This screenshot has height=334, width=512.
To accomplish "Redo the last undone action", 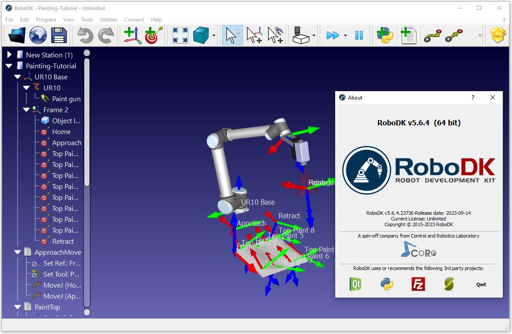I will 106,35.
